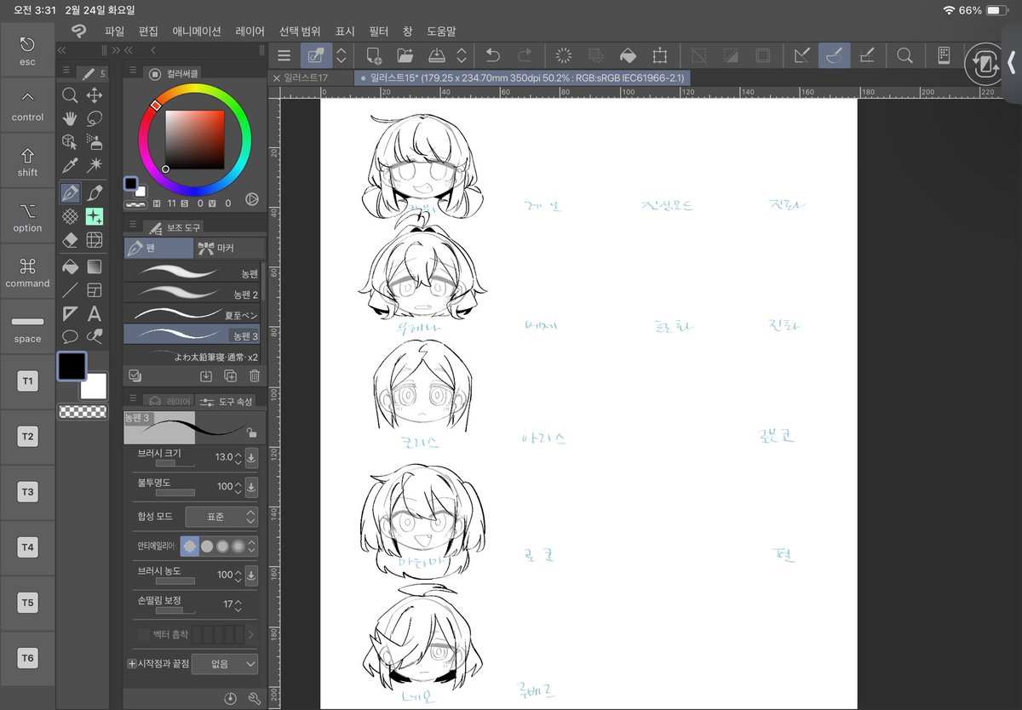This screenshot has width=1022, height=710.
Task: Click 손떨림 보정 17 stepper arrows
Action: (x=238, y=604)
